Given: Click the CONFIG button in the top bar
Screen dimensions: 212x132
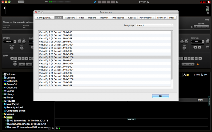Looking at the screenshot, I should click(x=21, y=2).
